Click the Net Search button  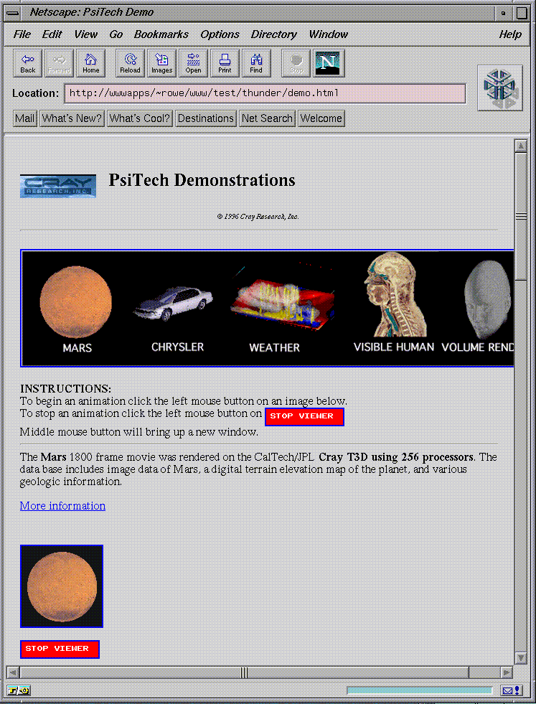click(x=267, y=118)
